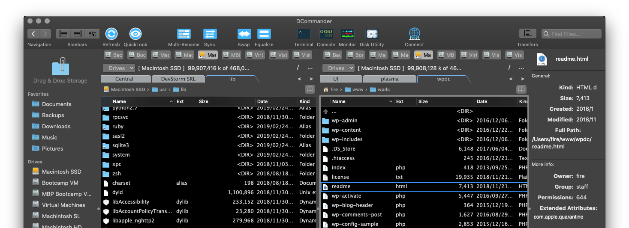Open bookmarks icon in the left pane path bar
629x228 pixels.
coord(310,89)
